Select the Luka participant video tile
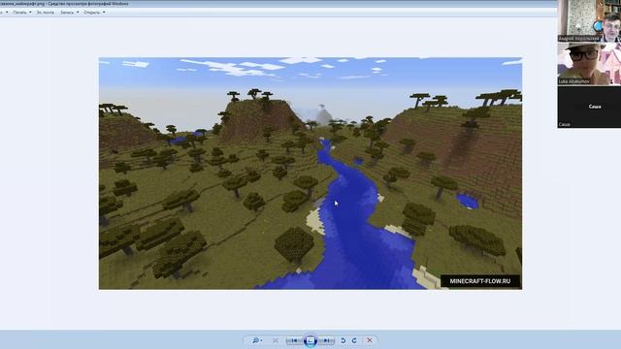Image resolution: width=621 pixels, height=349 pixels. [x=589, y=64]
